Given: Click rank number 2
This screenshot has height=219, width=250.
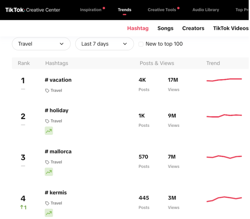Looking at the screenshot, I should [x=23, y=116].
